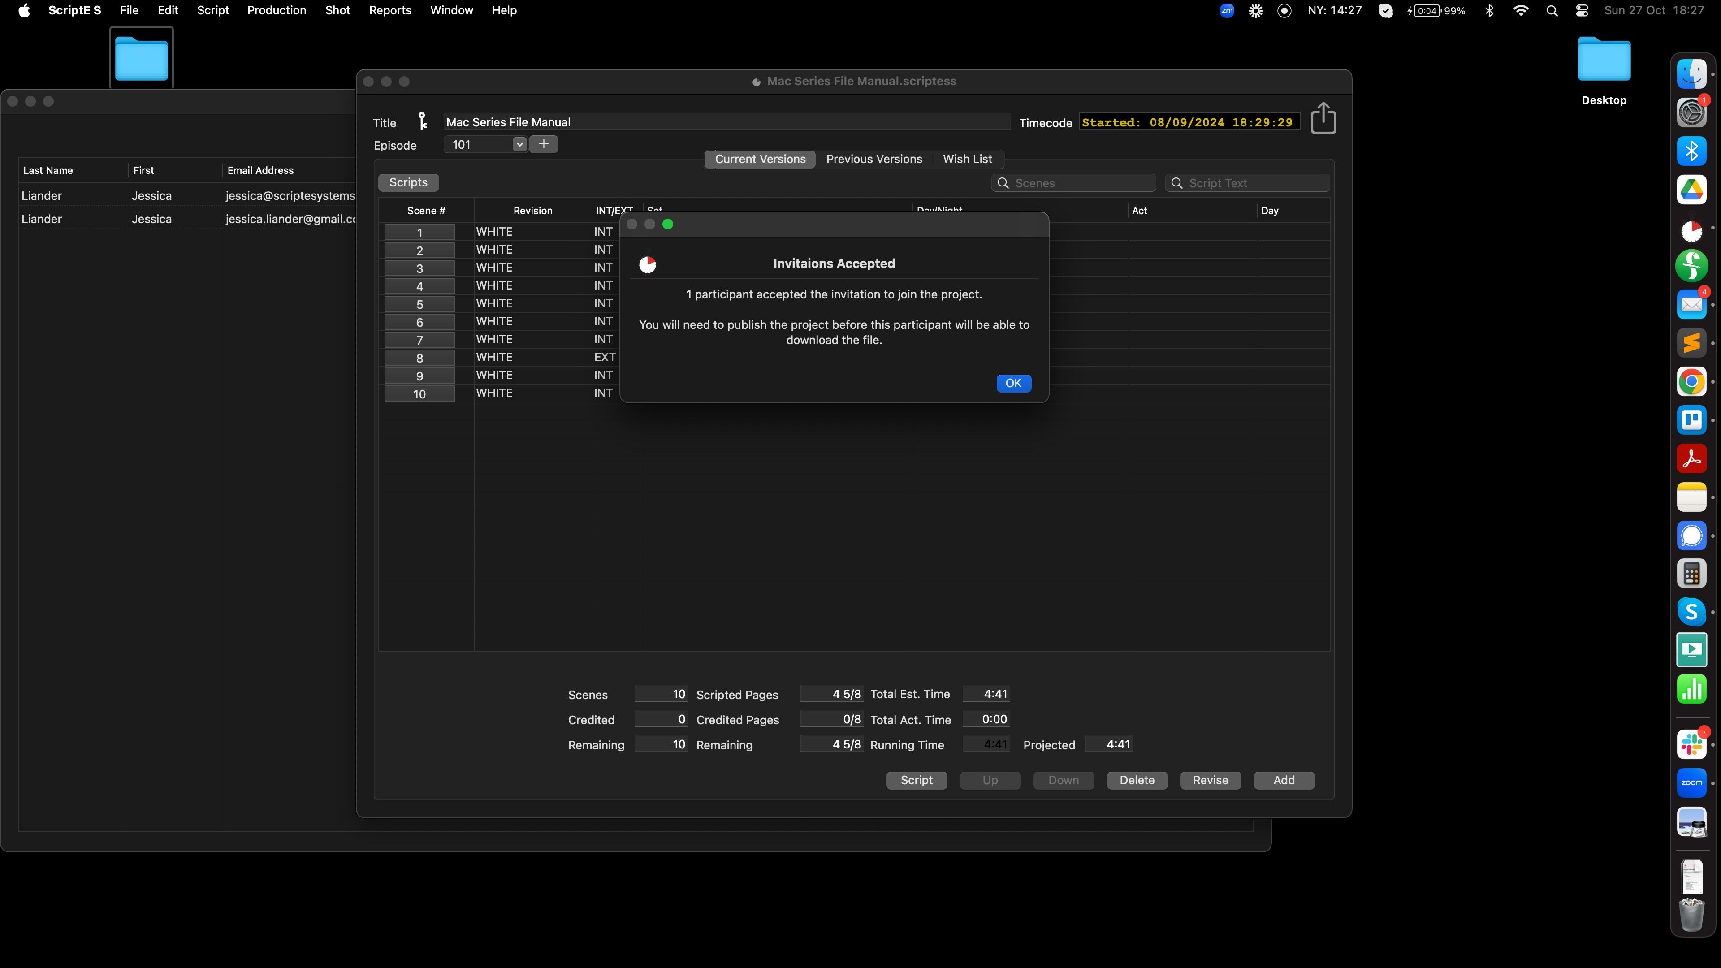Open Sublime Text from the dock
Image resolution: width=1721 pixels, height=968 pixels.
pyautogui.click(x=1691, y=343)
